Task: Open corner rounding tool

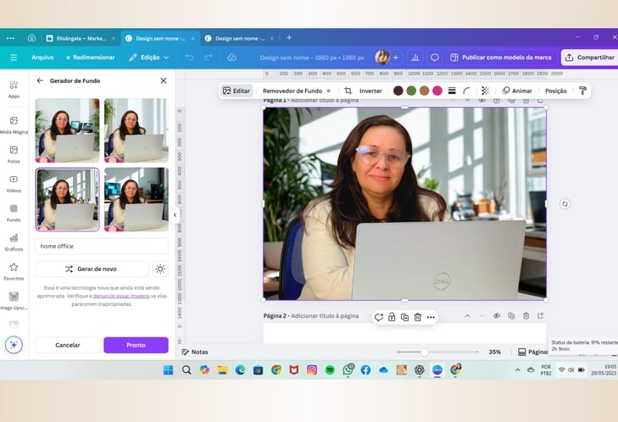Action: pyautogui.click(x=467, y=91)
